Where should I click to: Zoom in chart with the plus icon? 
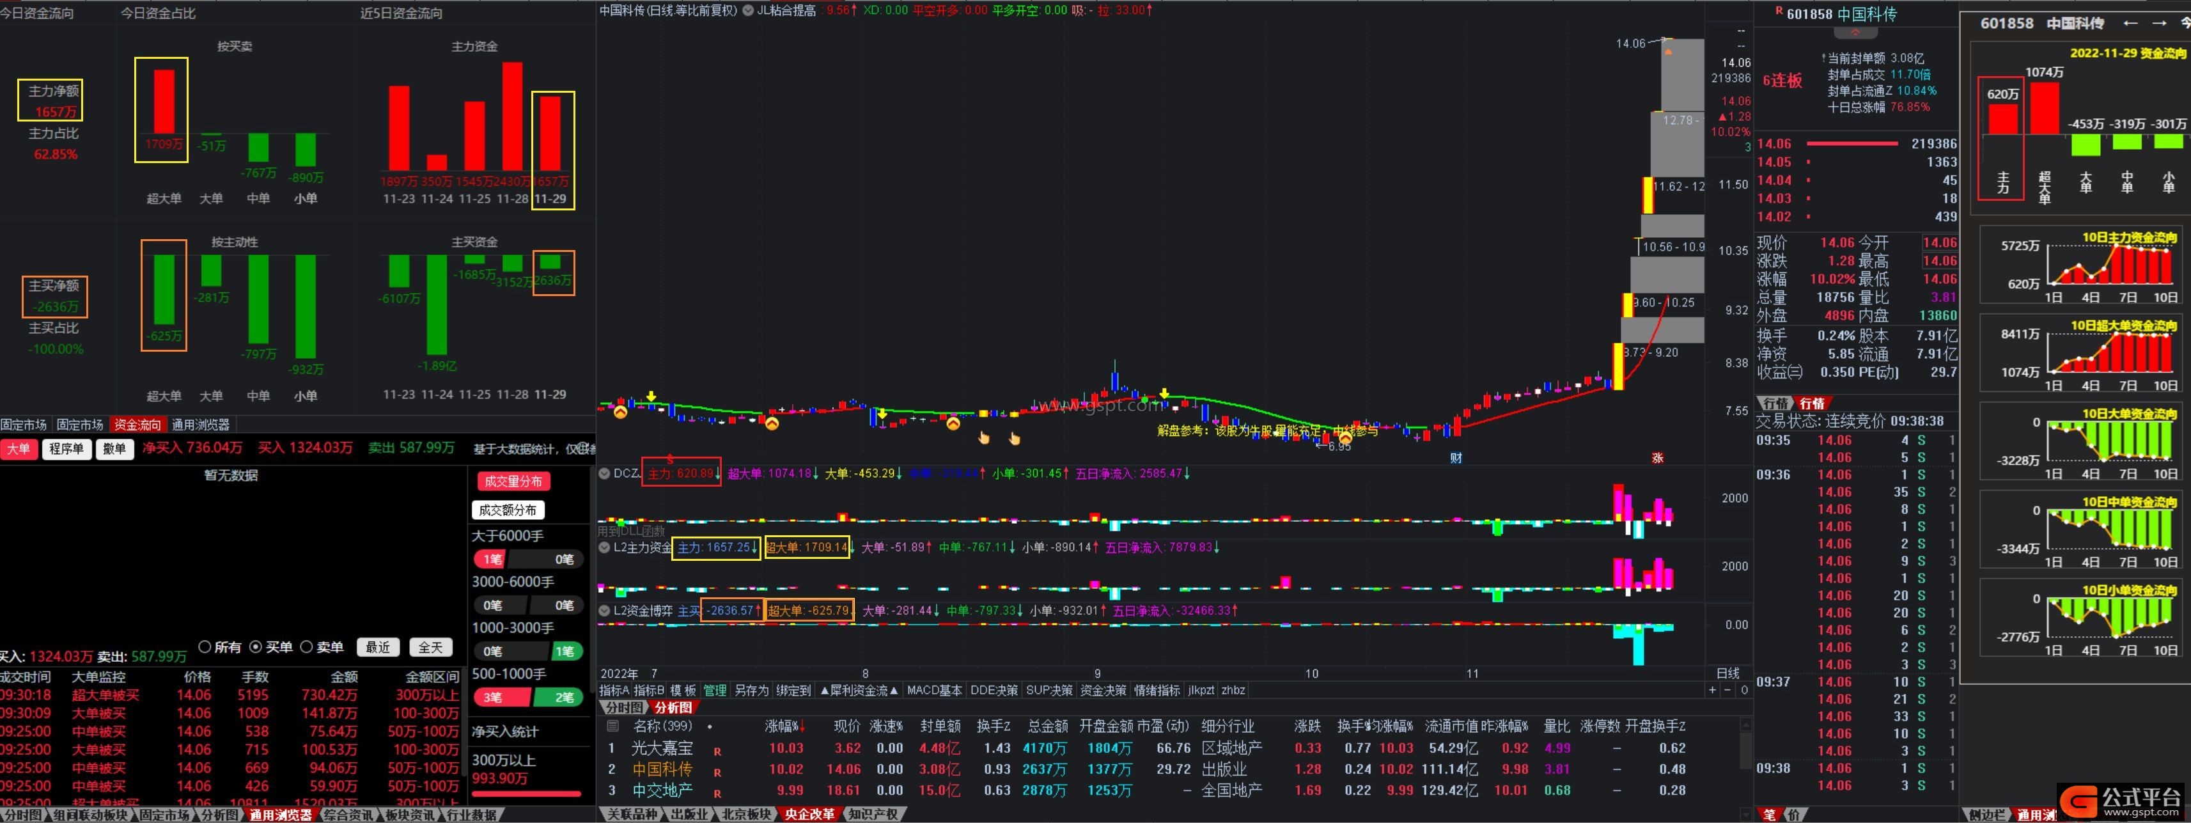[1712, 690]
